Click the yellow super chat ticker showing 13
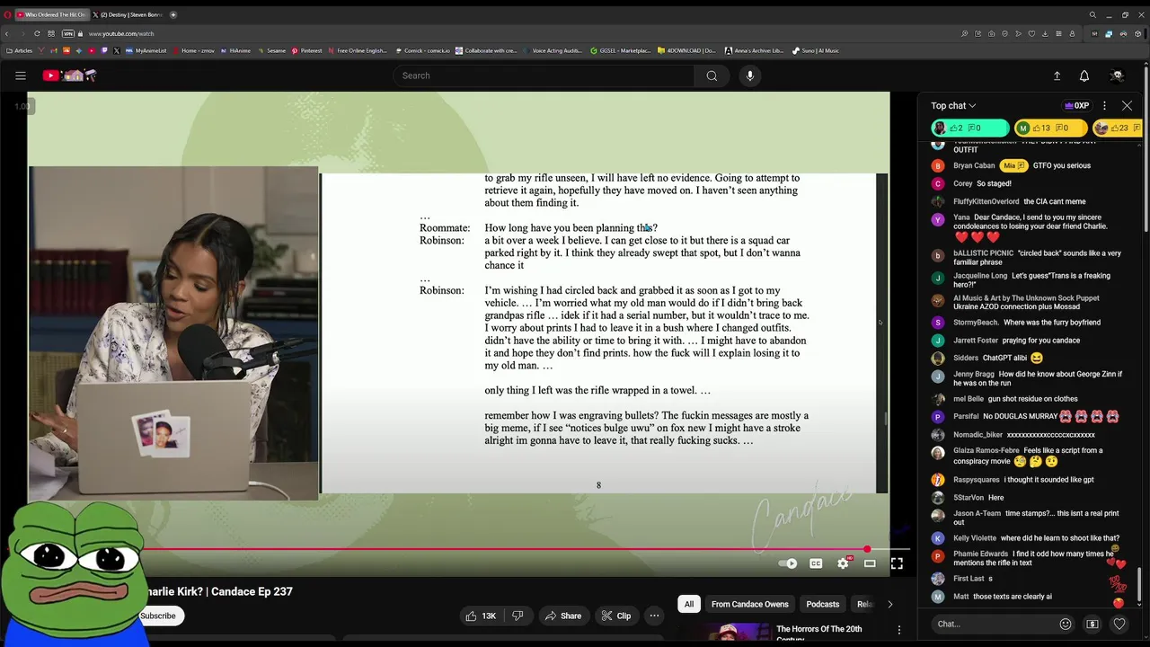Screen dimensions: 1150x647 (1050, 129)
